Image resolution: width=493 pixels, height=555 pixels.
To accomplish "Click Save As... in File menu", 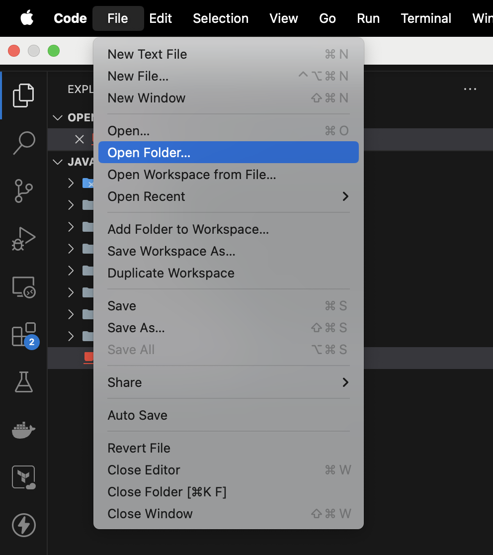I will coord(136,328).
